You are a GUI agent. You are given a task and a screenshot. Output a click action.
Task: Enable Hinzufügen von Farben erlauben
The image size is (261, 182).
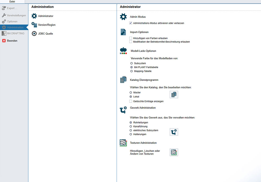(131, 38)
